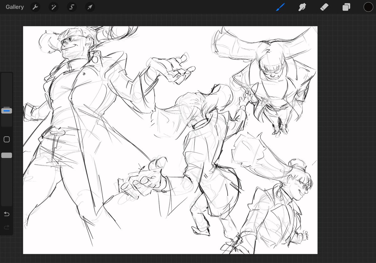This screenshot has height=263, width=376.
Task: Open the black color swatch picker
Action: [368, 7]
